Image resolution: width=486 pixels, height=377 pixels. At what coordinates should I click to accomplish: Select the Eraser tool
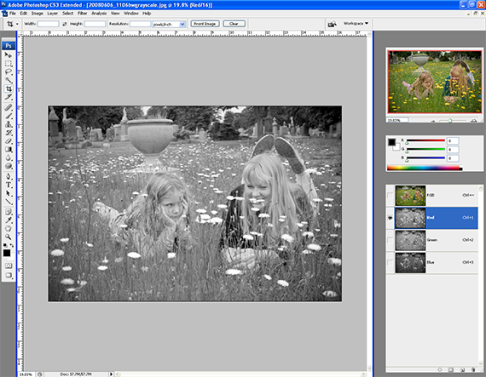[x=9, y=140]
